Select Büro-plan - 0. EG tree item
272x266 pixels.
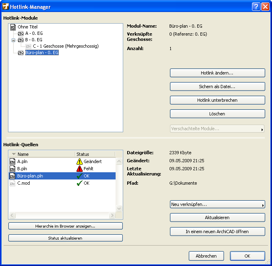coord(42,52)
